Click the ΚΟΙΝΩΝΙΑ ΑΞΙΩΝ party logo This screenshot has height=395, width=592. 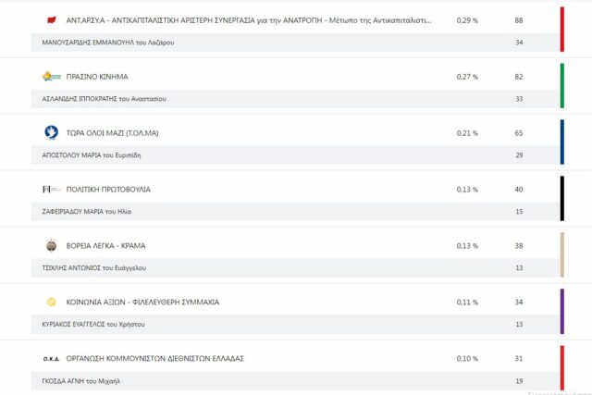click(x=51, y=302)
